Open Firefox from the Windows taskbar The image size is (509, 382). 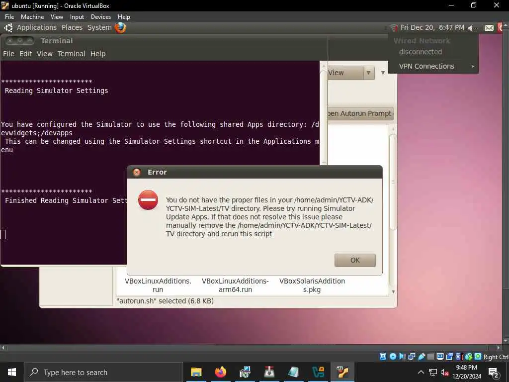220,372
